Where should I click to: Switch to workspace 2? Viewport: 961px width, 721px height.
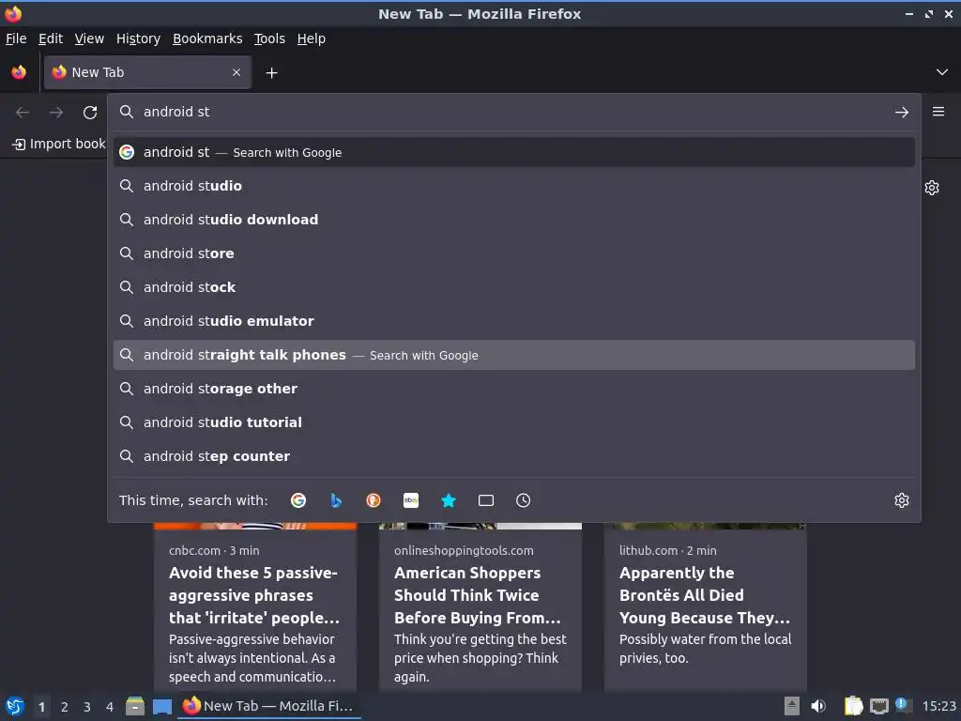tap(65, 707)
